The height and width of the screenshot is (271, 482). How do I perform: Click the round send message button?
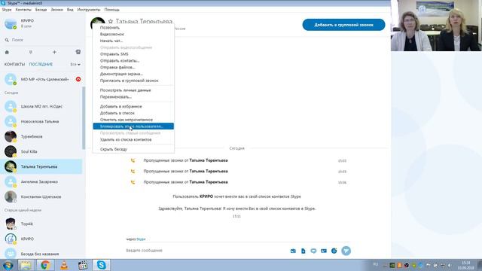[x=346, y=251]
